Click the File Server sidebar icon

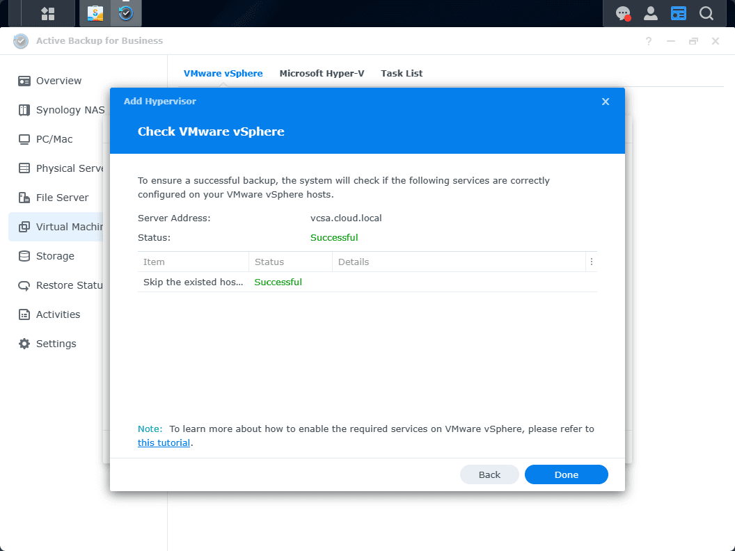[24, 198]
